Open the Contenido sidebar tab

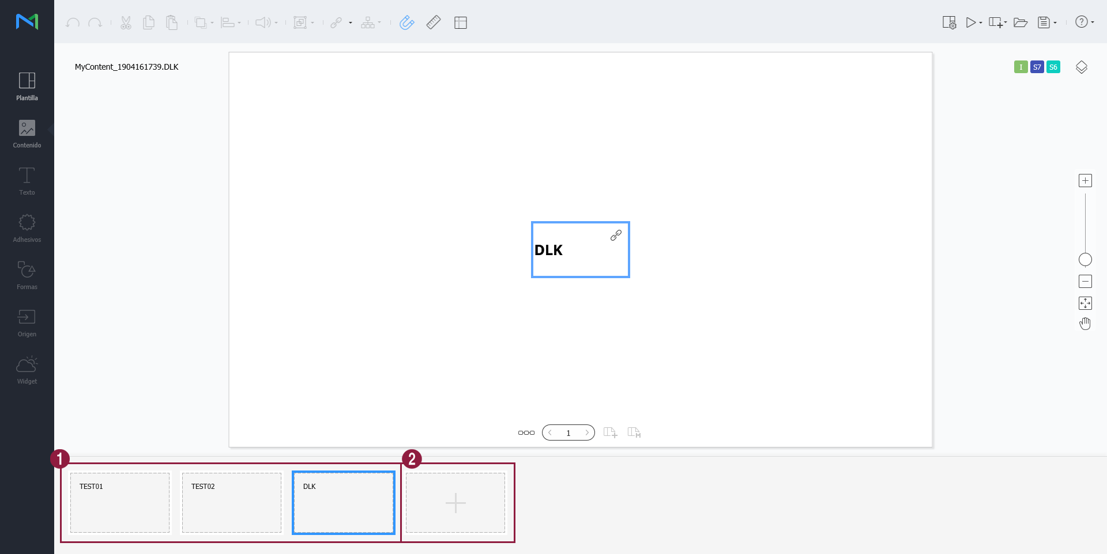27,134
